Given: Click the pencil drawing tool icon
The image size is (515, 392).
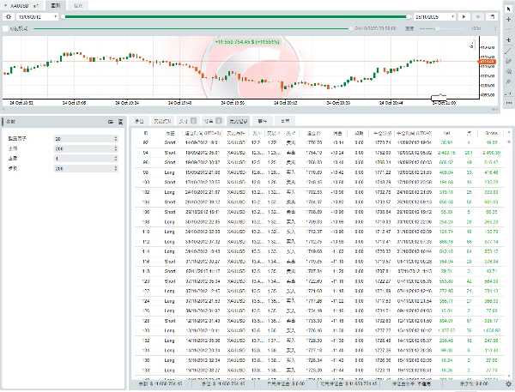Looking at the screenshot, I should point(508,62).
